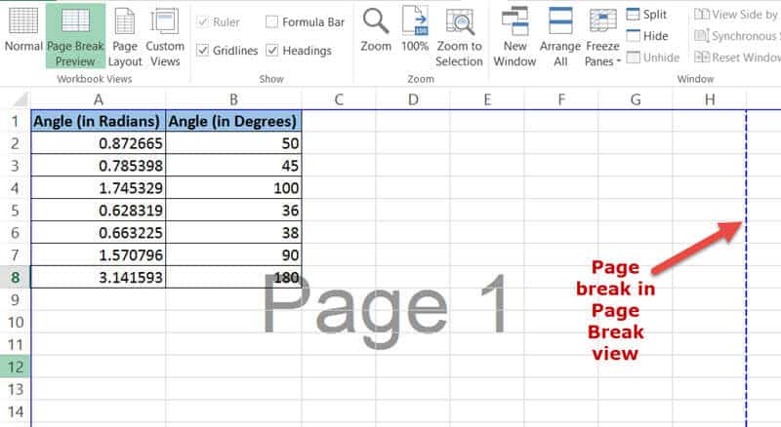Select row 2 header

click(15, 143)
